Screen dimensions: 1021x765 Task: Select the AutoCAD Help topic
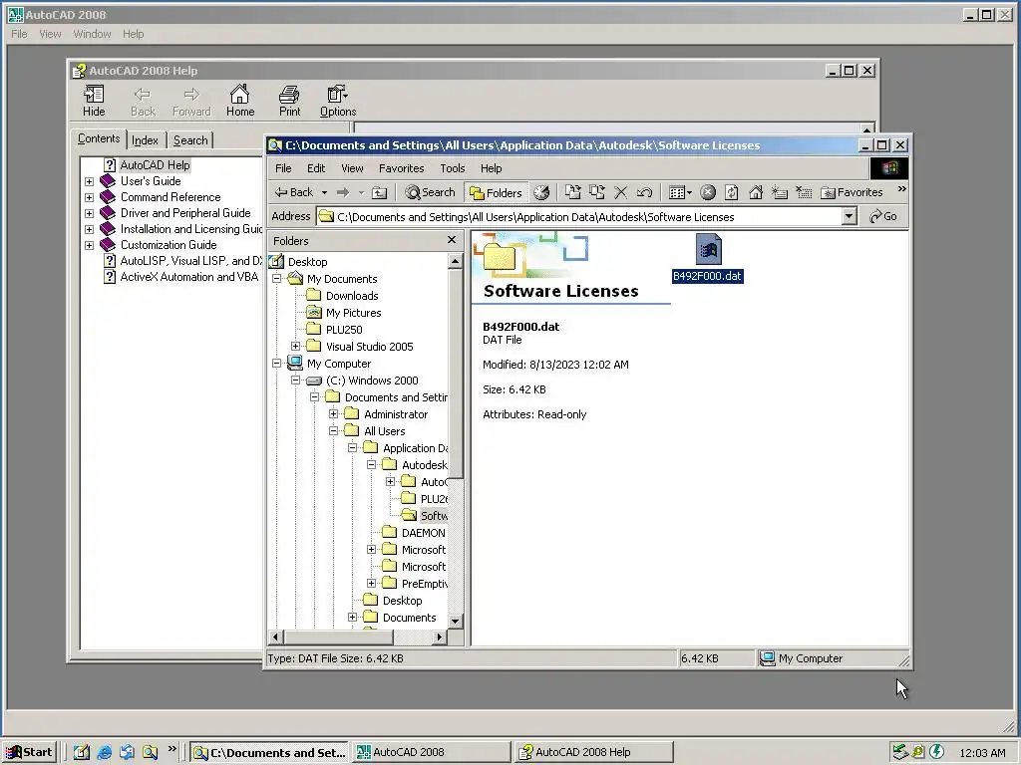coord(155,165)
